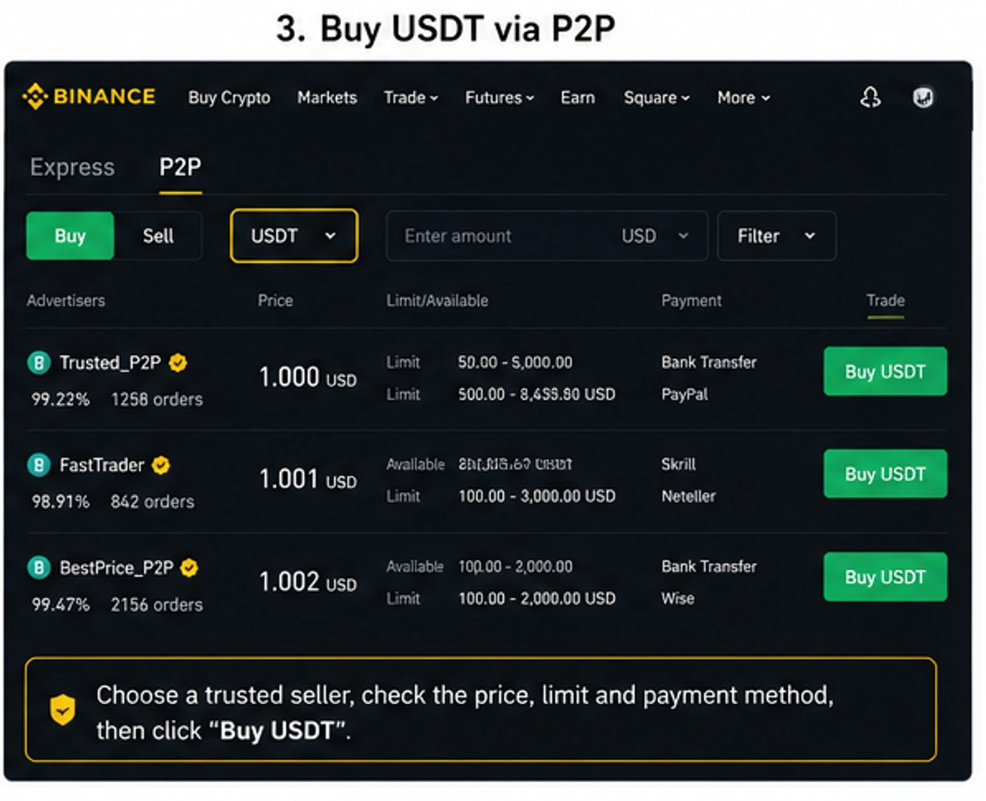Open the Futures menu
986x801 pixels.
tap(500, 98)
